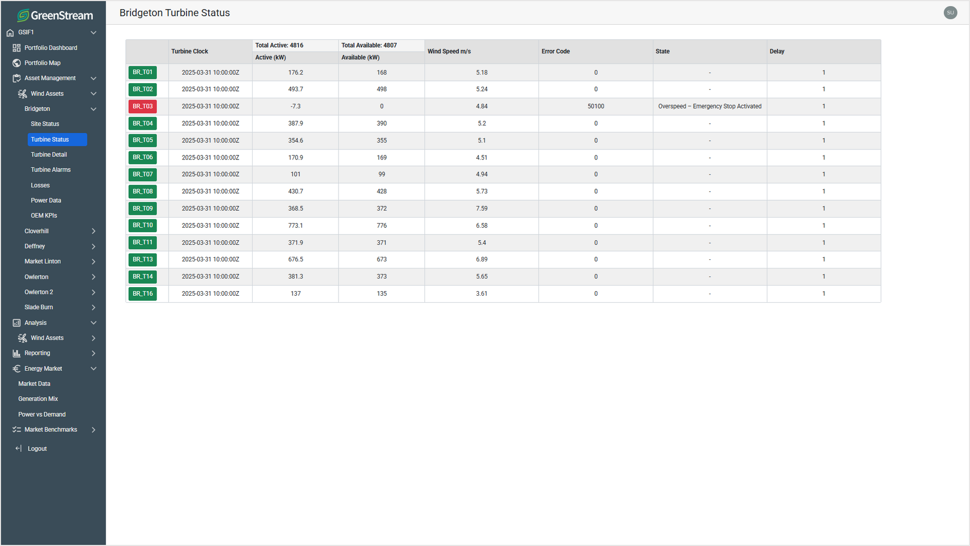Click the Portfolio Map globe icon
This screenshot has width=970, height=546.
tap(17, 63)
